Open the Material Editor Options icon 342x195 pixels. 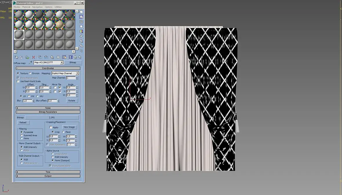tap(81, 41)
